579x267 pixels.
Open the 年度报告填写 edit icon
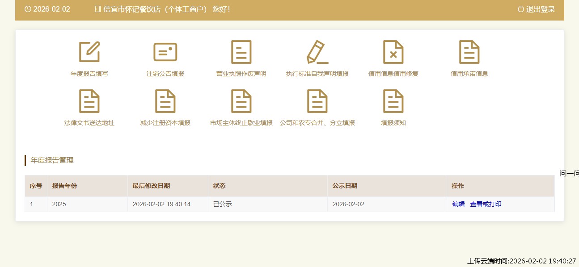click(x=89, y=52)
